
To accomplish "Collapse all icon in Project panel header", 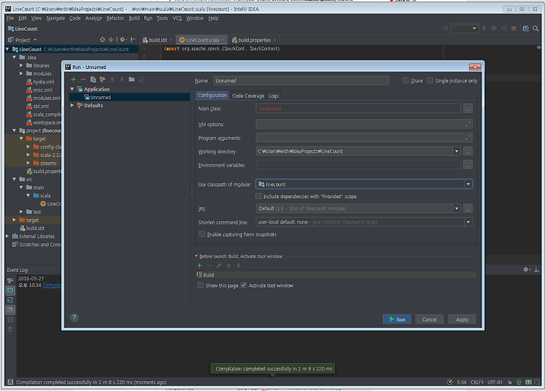I will [x=111, y=39].
